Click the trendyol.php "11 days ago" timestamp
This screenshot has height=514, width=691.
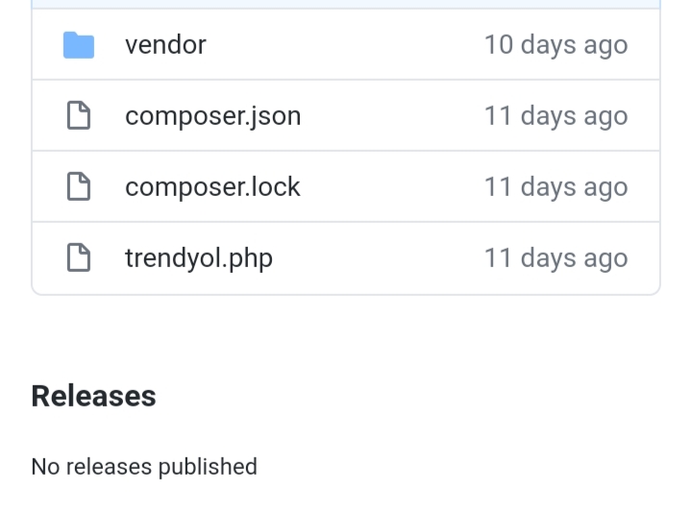(x=555, y=258)
